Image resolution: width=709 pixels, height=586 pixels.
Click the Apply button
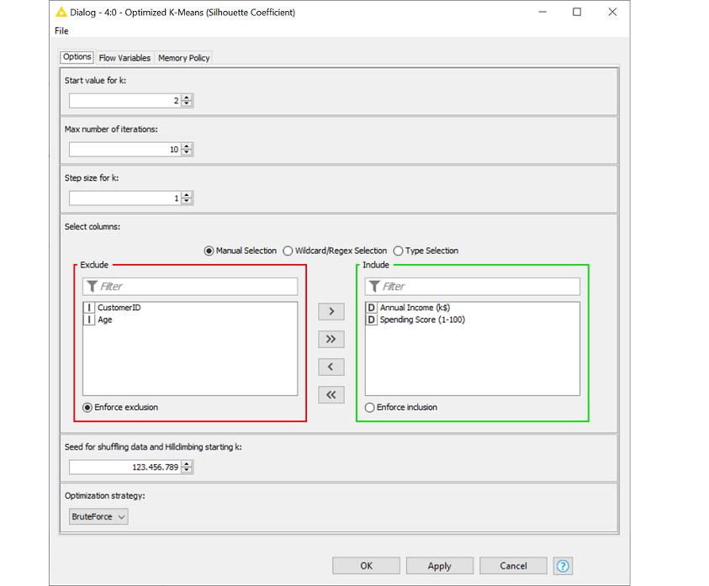coord(439,565)
